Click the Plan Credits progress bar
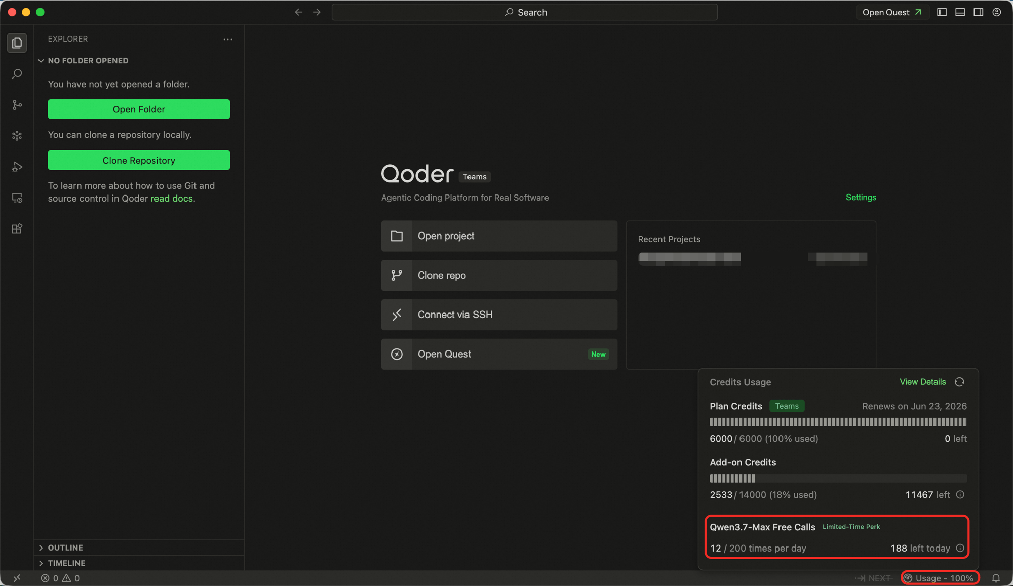The height and width of the screenshot is (586, 1013). click(x=838, y=422)
